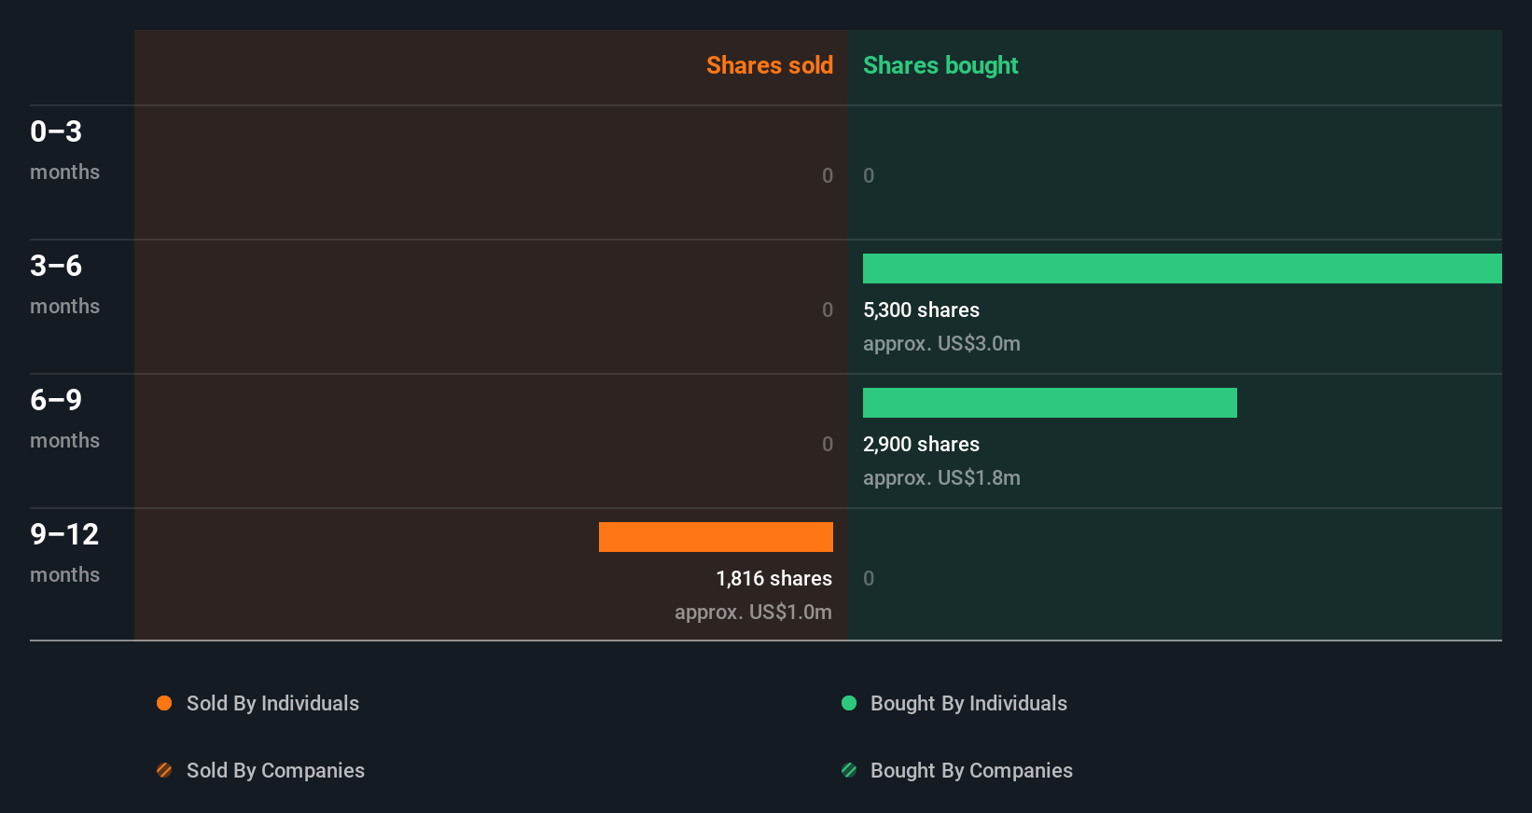Click the green Bought By Individuals legend dot
1532x813 pixels.
tap(849, 703)
